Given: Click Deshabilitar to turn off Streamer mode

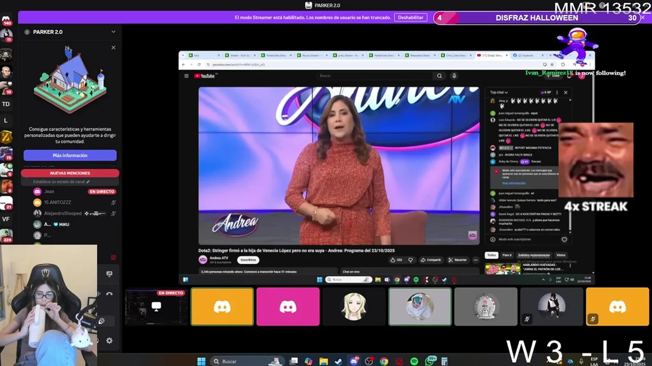Looking at the screenshot, I should (x=411, y=17).
